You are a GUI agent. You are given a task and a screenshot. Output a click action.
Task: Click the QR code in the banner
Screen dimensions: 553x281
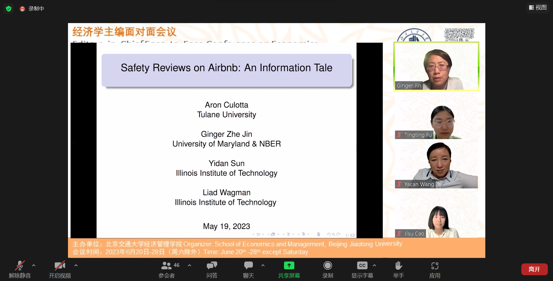point(459,35)
